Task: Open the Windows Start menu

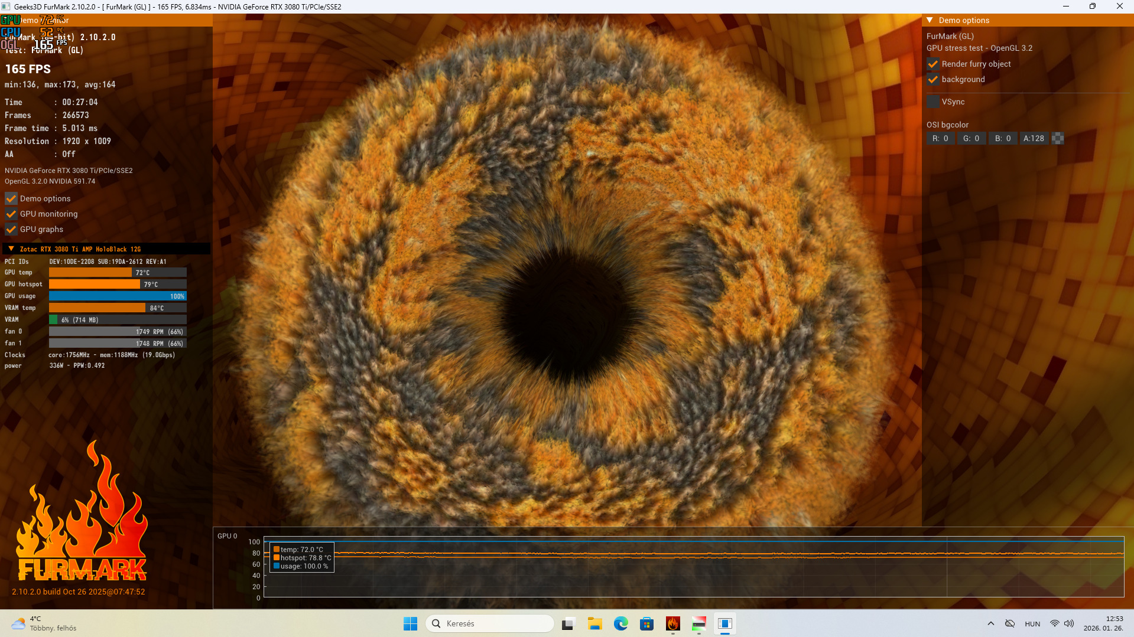Action: point(410,623)
